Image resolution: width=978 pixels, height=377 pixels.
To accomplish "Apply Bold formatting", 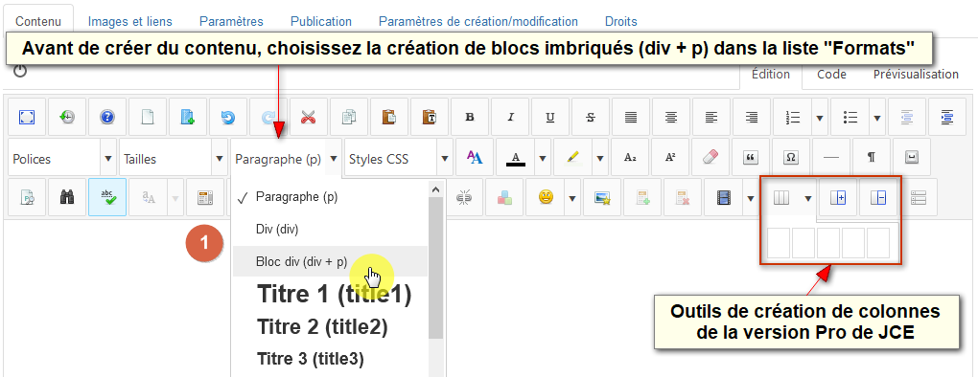I will (x=470, y=117).
